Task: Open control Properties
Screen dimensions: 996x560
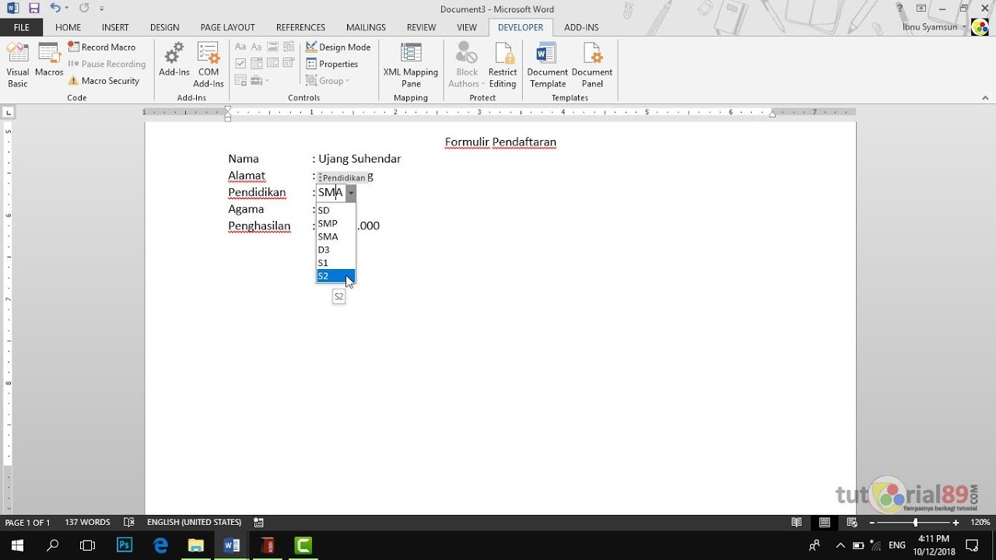Action: pyautogui.click(x=332, y=64)
